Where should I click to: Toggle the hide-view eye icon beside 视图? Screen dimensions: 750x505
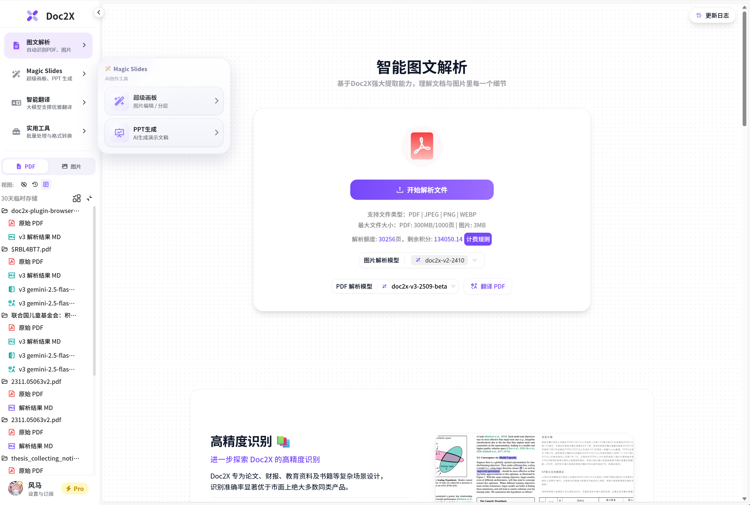coord(24,184)
